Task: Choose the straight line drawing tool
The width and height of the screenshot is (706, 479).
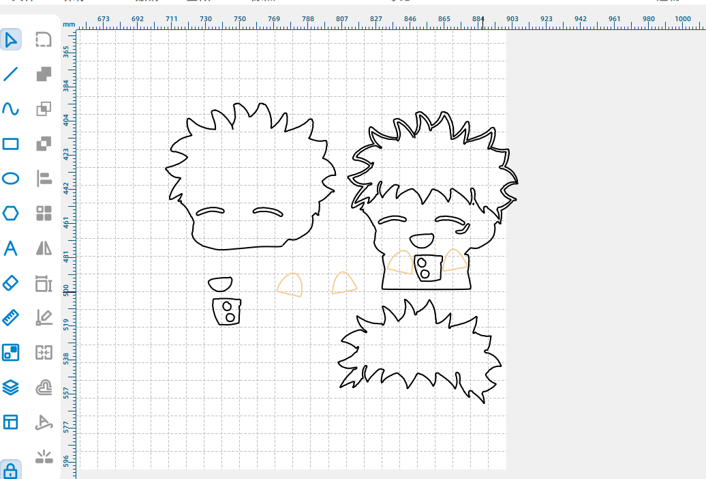Action: (x=11, y=74)
